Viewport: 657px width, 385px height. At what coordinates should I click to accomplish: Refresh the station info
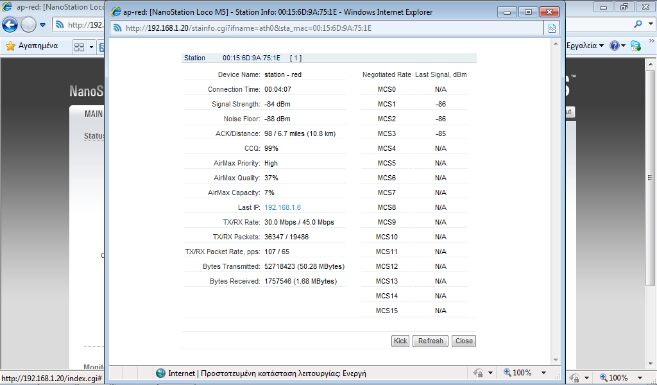tap(431, 341)
